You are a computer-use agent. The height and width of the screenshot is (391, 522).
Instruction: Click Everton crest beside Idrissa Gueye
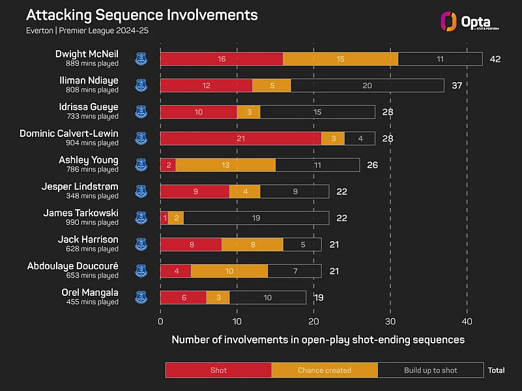pyautogui.click(x=140, y=112)
